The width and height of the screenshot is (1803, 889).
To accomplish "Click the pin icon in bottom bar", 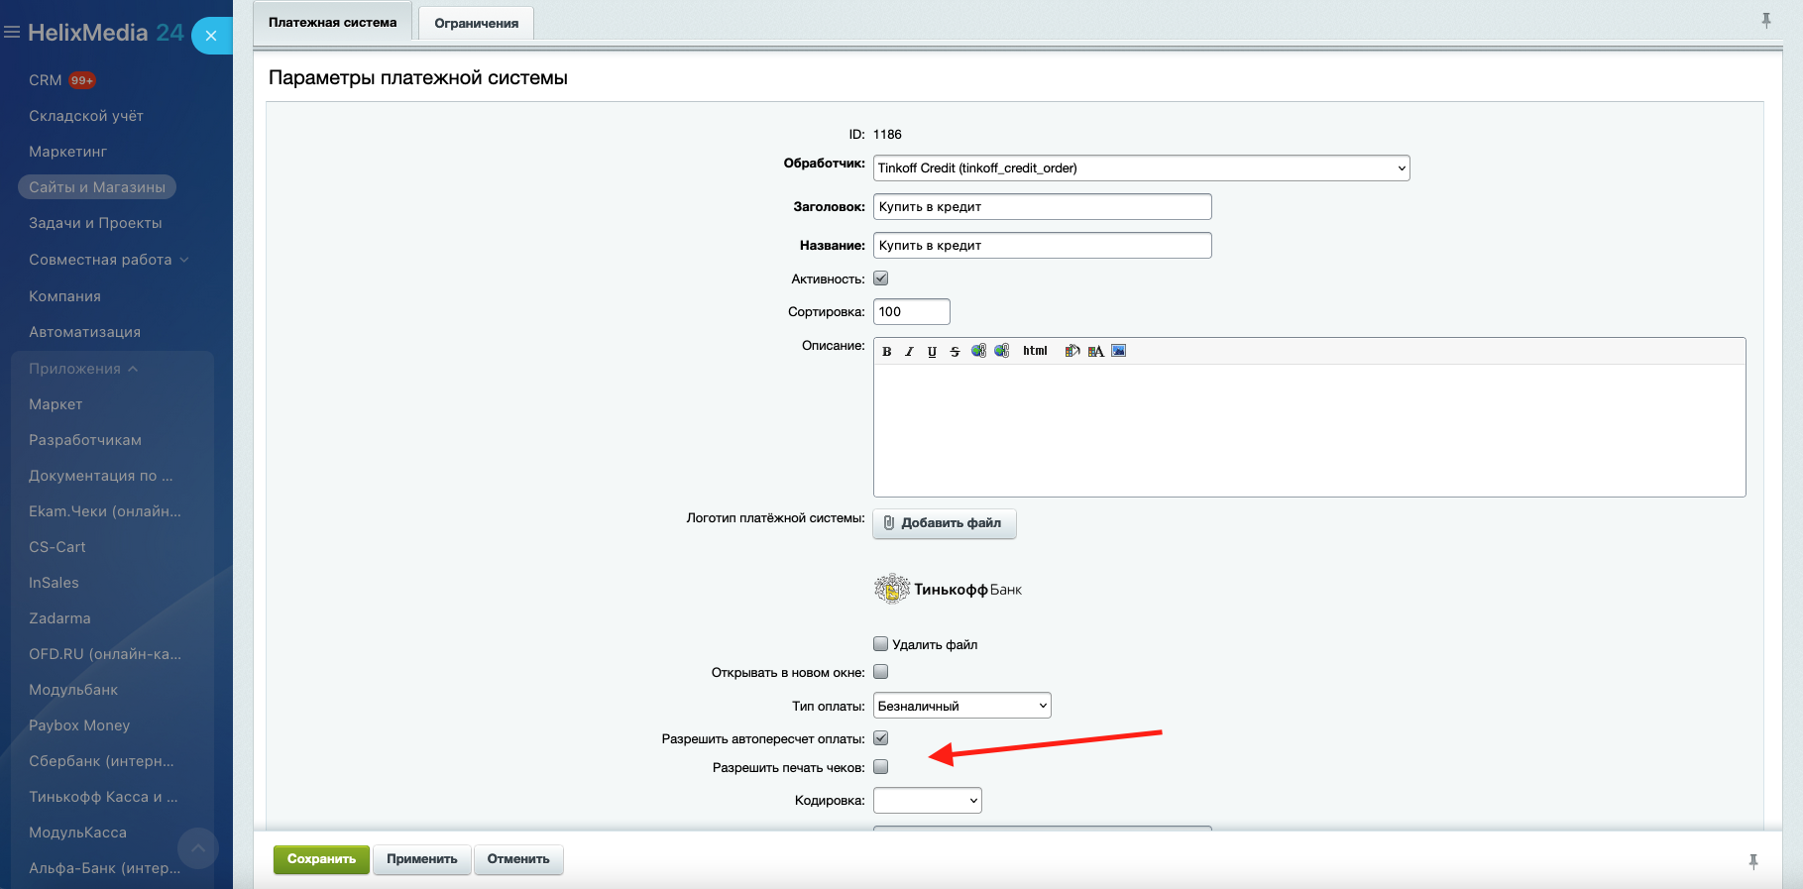I will (1753, 862).
